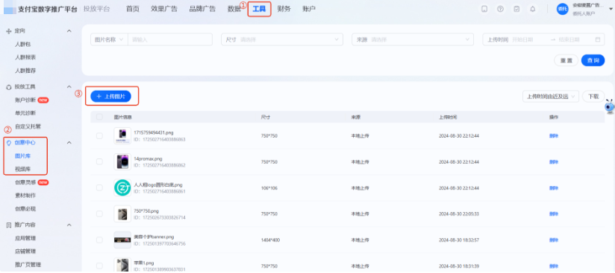Click the 定向 section icon
The image size is (615, 273).
(9, 31)
